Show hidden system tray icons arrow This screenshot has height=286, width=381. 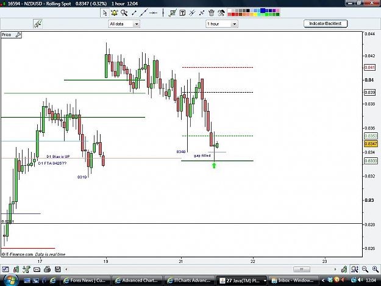point(323,281)
